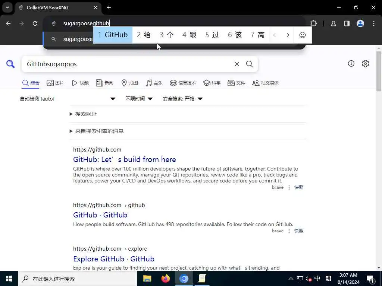Open File Explorer from taskbar
382x286 pixels.
147,279
